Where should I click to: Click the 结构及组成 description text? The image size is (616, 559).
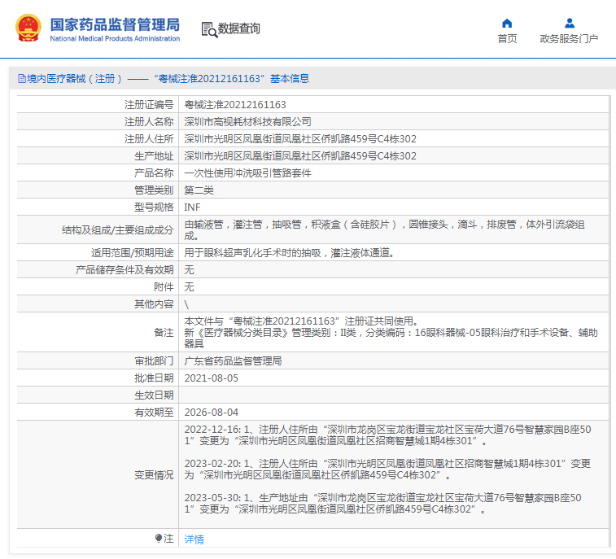tap(385, 230)
